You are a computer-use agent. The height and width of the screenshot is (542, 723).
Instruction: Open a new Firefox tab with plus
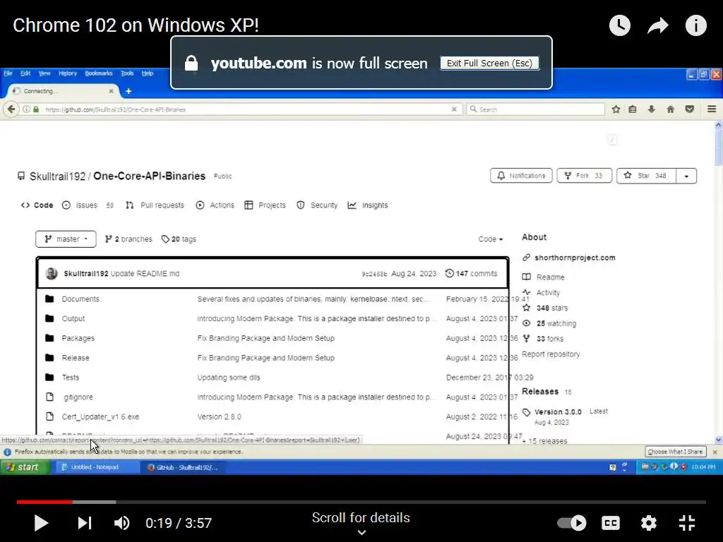click(x=129, y=91)
